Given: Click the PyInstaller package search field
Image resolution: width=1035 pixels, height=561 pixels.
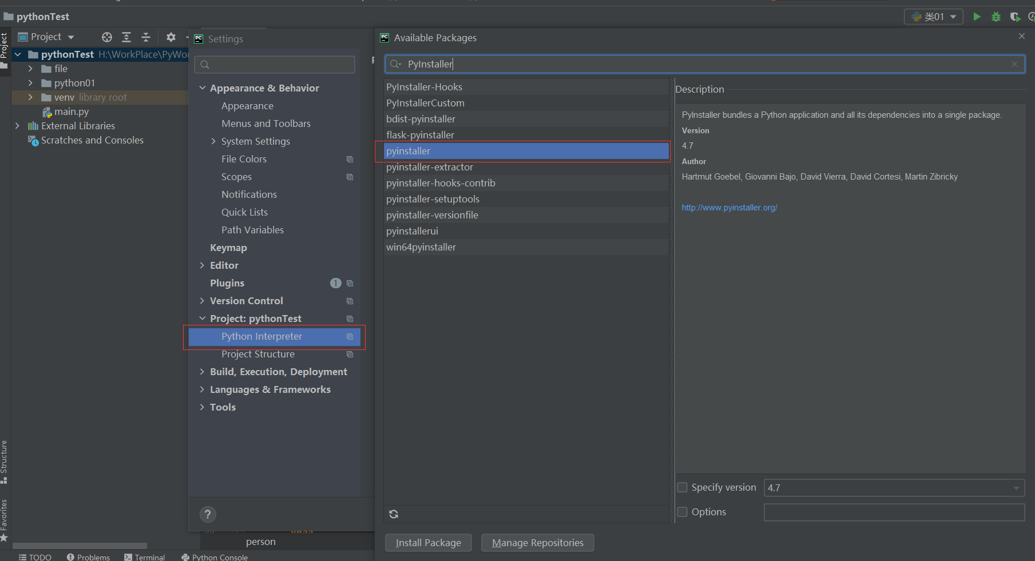Looking at the screenshot, I should point(704,64).
